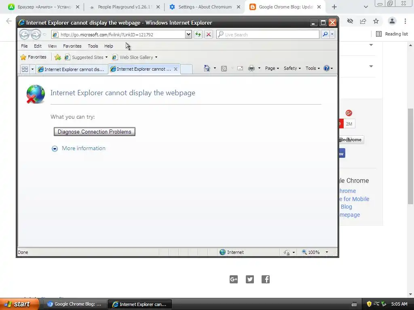
Task: Share on Google+ footer icon
Action: click(234, 279)
